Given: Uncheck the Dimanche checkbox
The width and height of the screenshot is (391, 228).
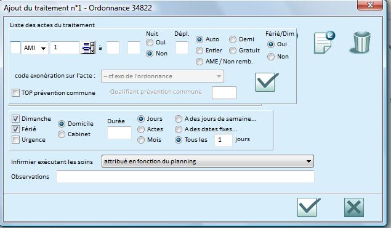Looking at the screenshot, I should click(15, 119).
